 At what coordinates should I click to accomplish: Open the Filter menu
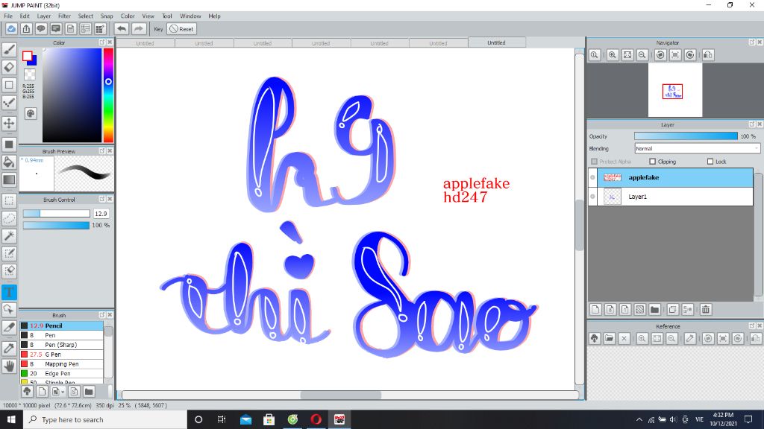[x=65, y=16]
